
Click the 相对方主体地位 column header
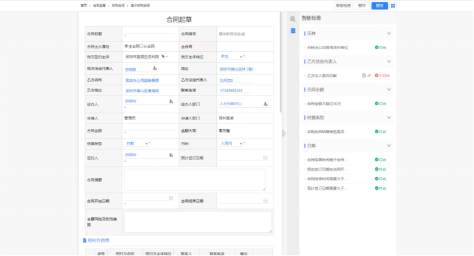click(158, 253)
